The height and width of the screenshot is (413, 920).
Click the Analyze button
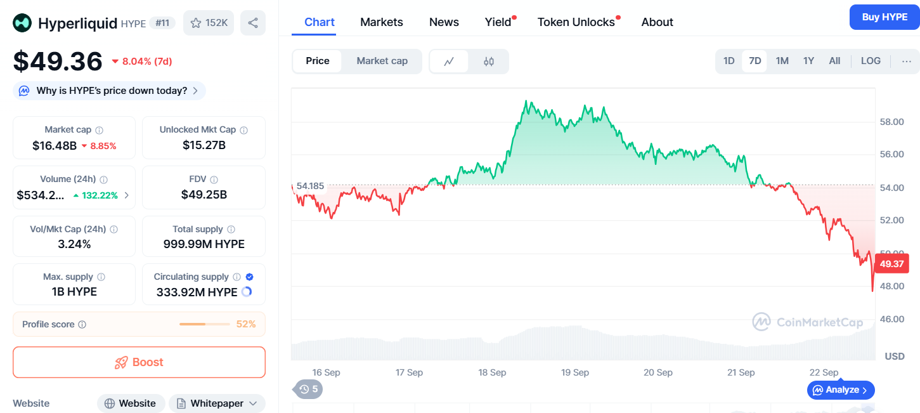click(841, 390)
